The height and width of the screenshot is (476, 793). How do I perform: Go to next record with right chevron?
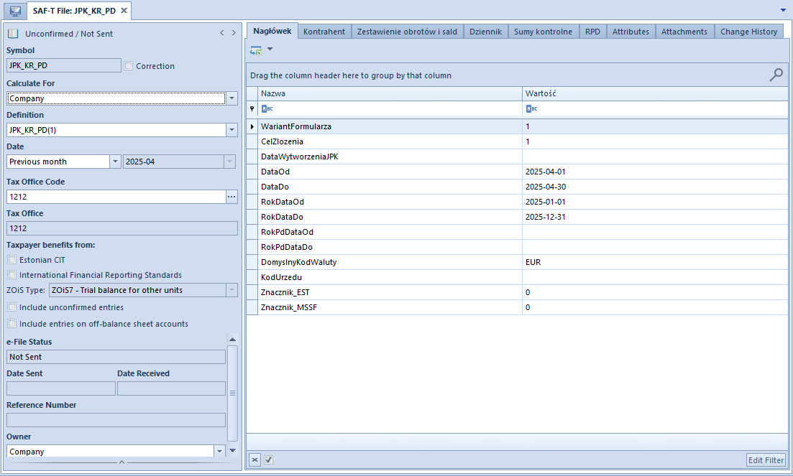pyautogui.click(x=234, y=33)
